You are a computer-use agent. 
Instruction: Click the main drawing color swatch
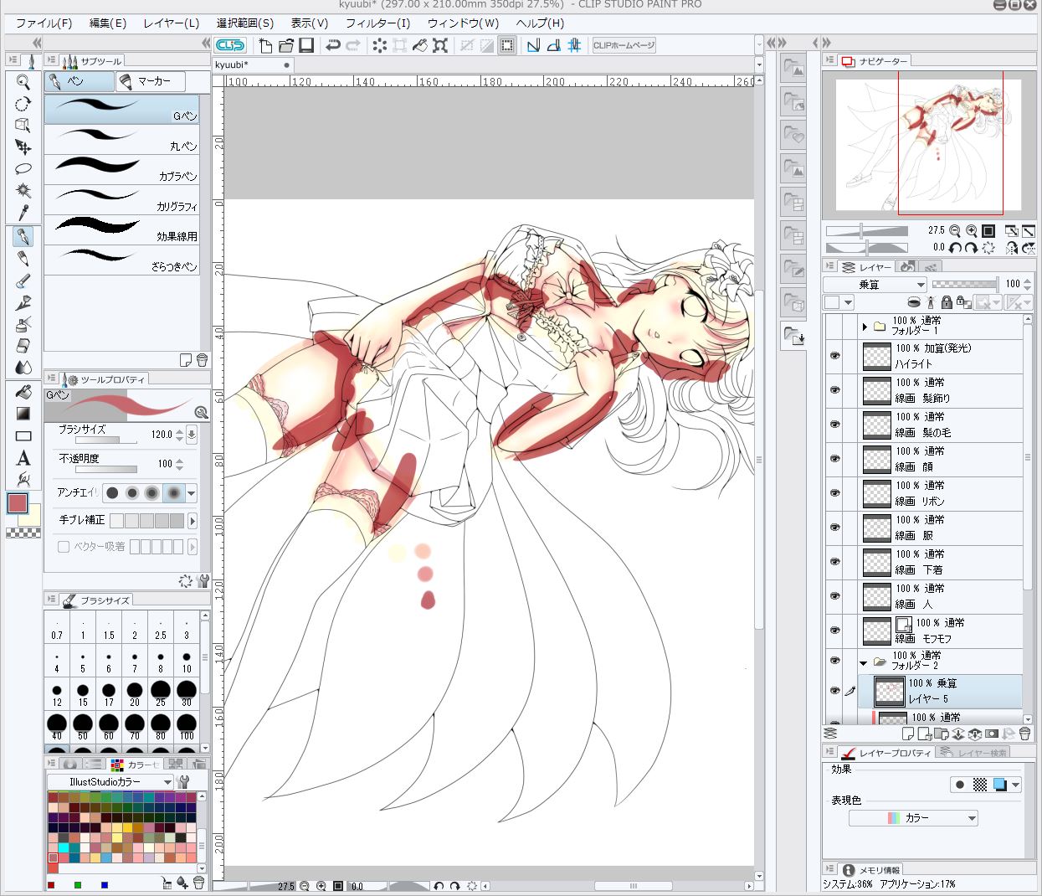tap(18, 503)
